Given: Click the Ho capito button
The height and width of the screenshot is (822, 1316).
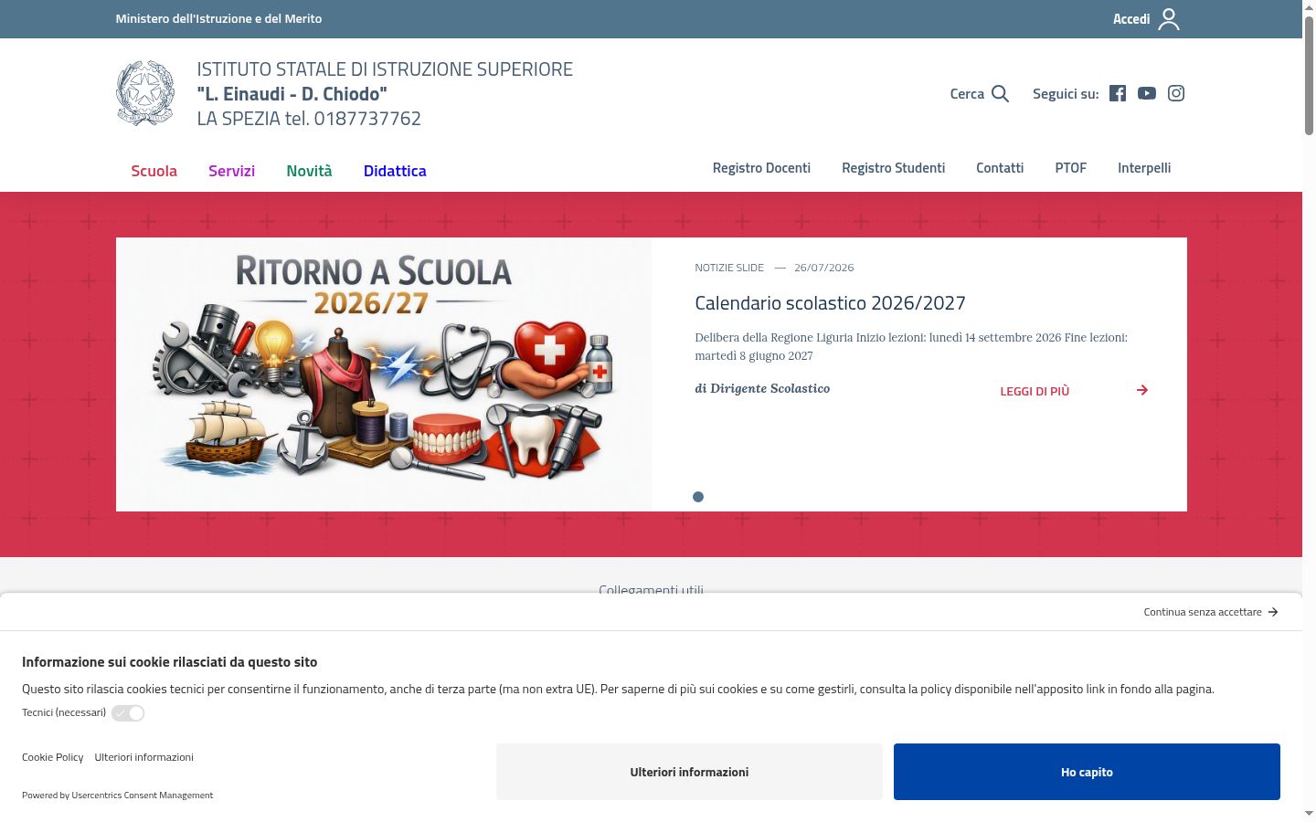Looking at the screenshot, I should [x=1087, y=772].
